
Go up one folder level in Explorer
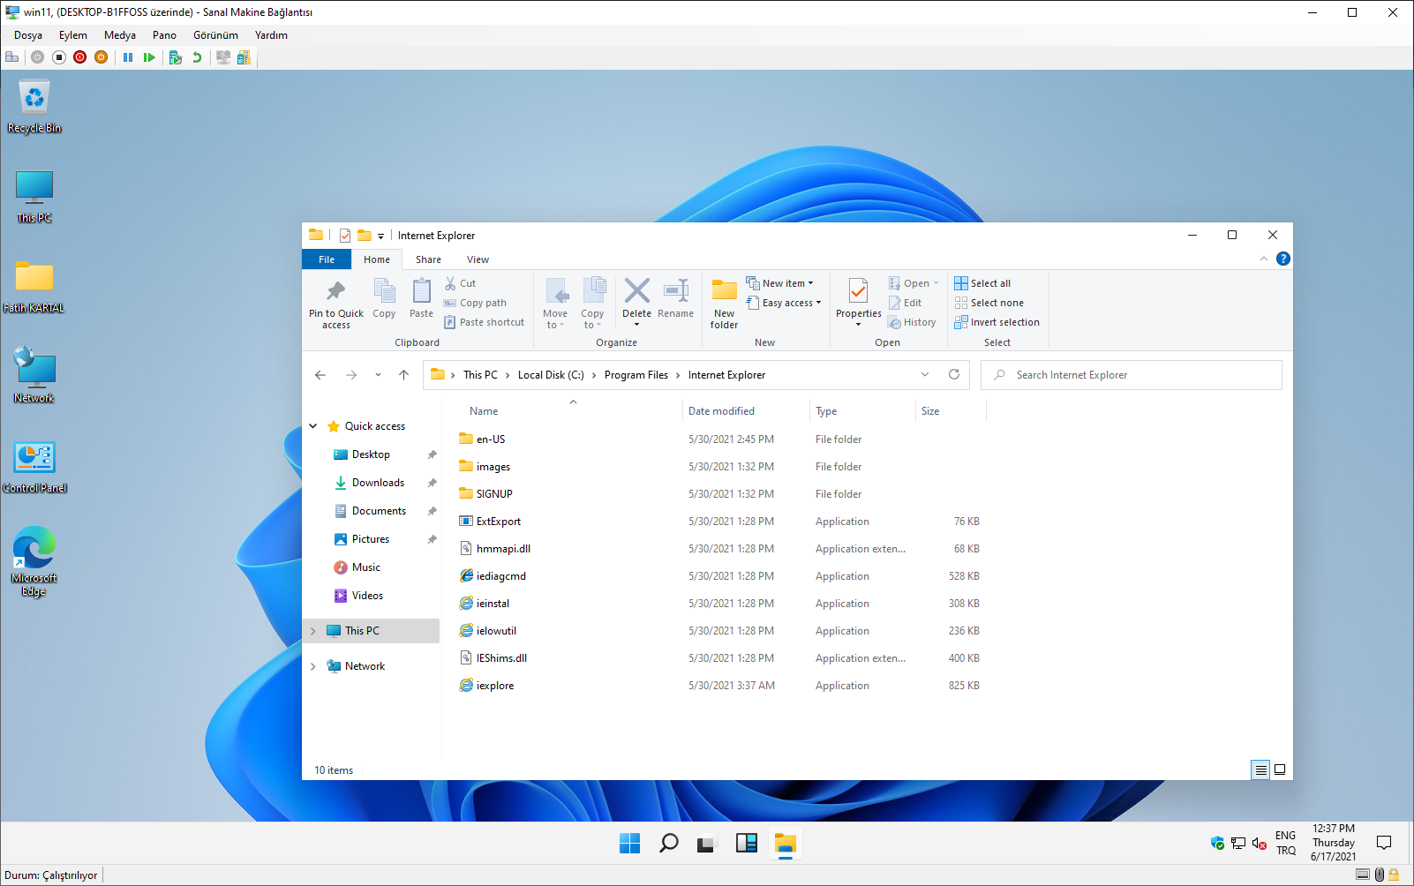404,375
